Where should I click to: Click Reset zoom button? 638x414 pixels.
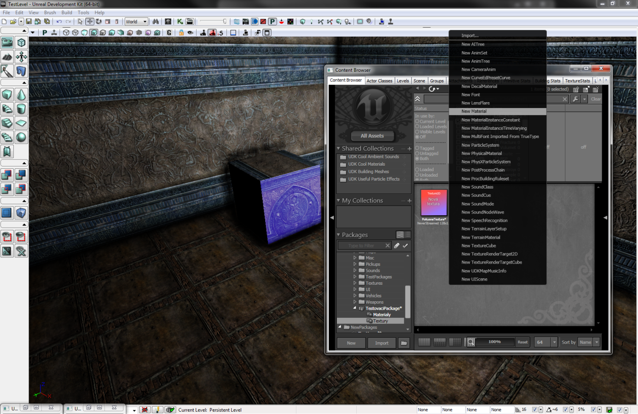(522, 342)
